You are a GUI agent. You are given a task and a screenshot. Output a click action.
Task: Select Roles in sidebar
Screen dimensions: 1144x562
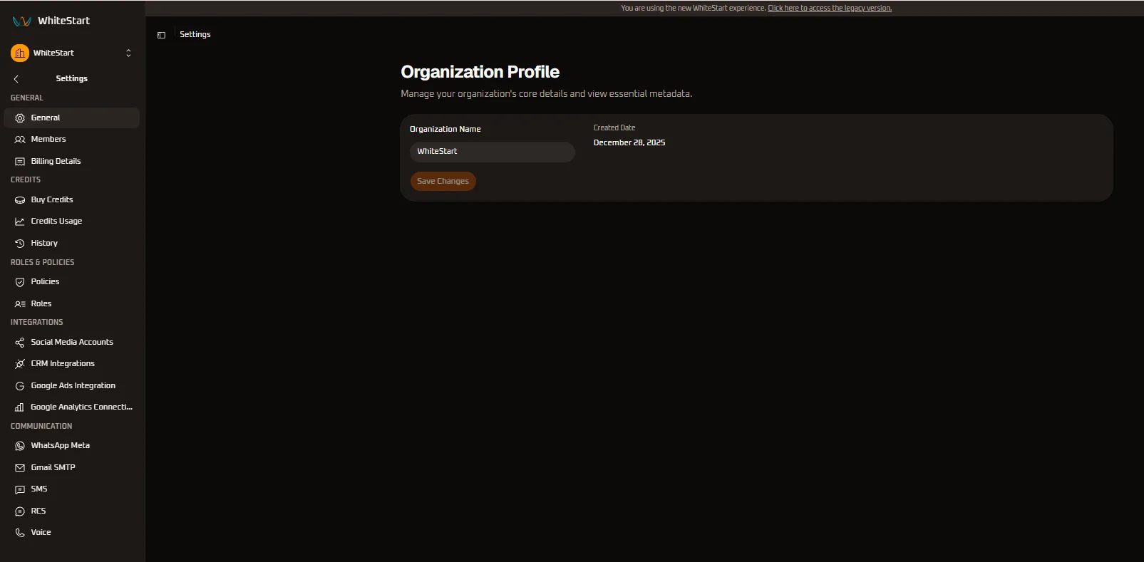point(71,303)
